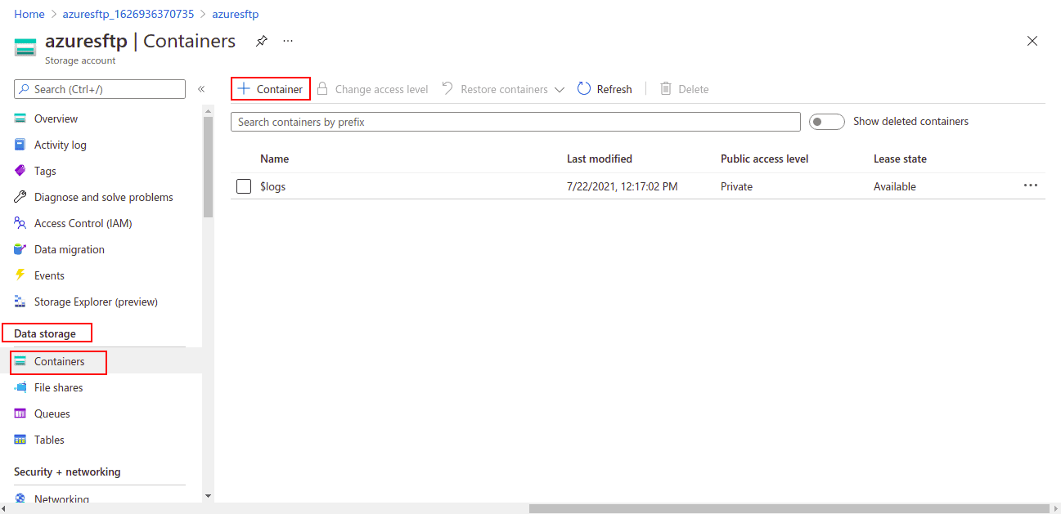Open Diagnose and solve problems item
Image resolution: width=1061 pixels, height=514 pixels.
pos(103,197)
